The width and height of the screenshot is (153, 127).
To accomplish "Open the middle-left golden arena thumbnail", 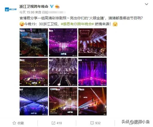I will coord(34,72).
